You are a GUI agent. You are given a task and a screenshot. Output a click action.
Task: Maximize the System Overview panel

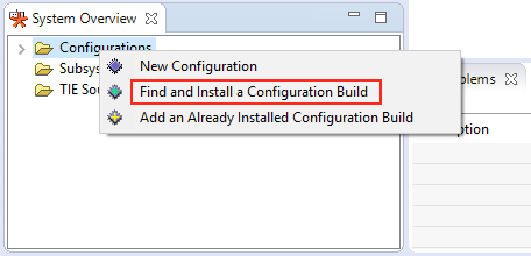click(380, 17)
